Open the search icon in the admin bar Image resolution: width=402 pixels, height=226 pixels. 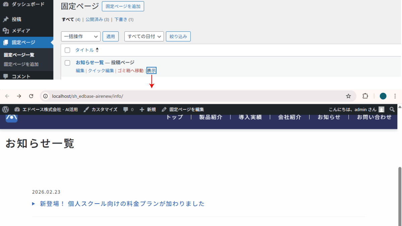pos(392,109)
